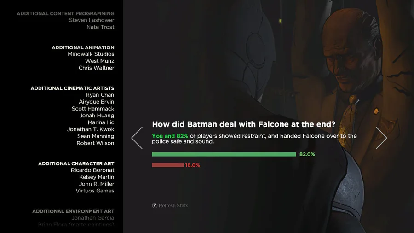Click the 18.0% percentage label
The height and width of the screenshot is (233, 414).
193,165
